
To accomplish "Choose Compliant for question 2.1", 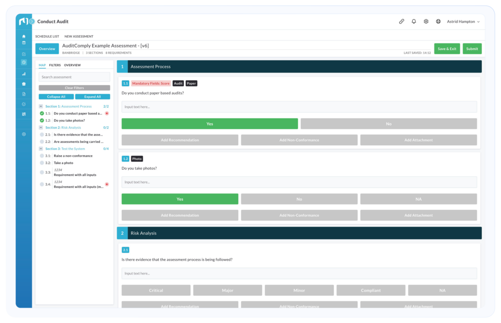I will [371, 290].
